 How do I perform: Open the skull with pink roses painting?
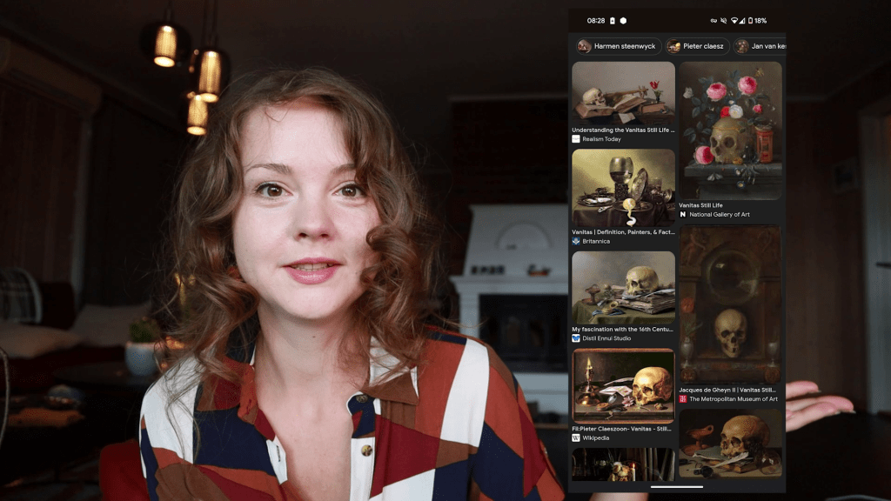pyautogui.click(x=730, y=130)
